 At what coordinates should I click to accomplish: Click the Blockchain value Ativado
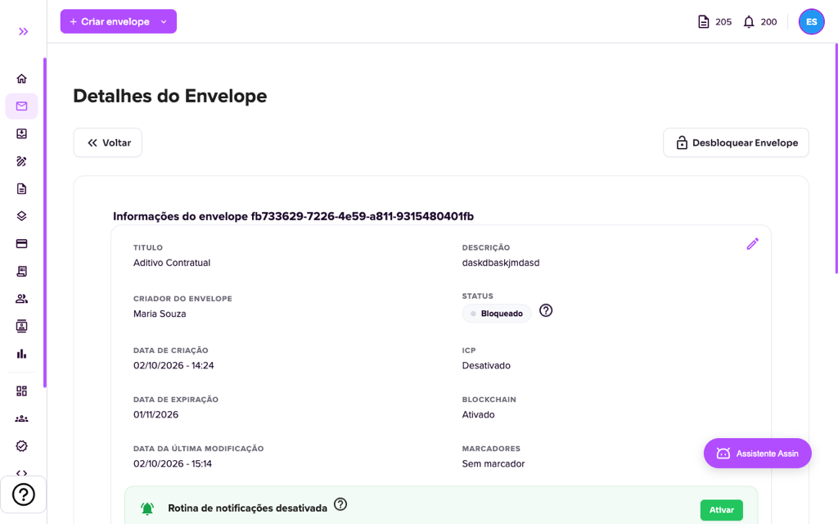pyautogui.click(x=478, y=414)
